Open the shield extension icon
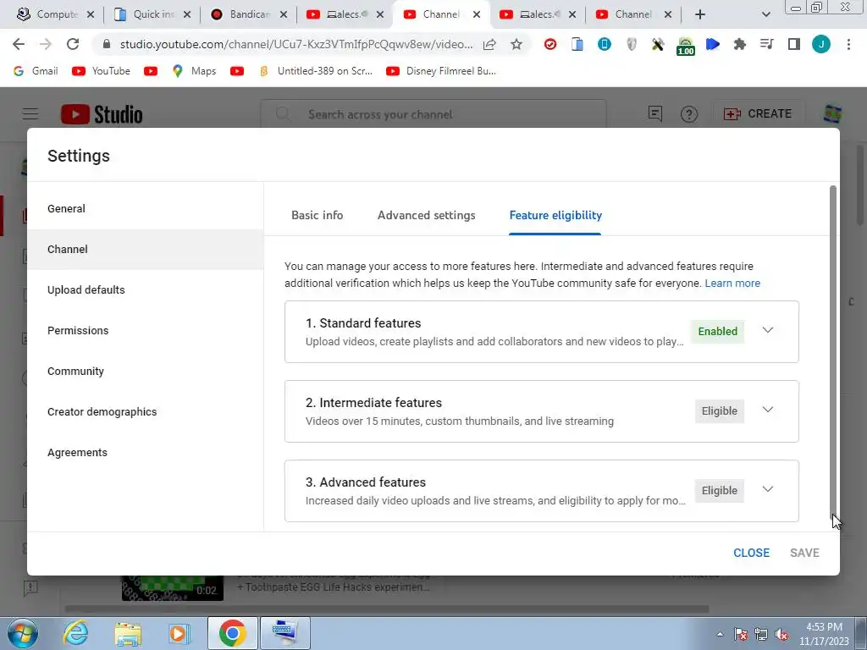The image size is (867, 650). [632, 44]
